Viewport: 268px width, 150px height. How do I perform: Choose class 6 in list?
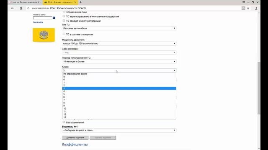tap(119, 97)
